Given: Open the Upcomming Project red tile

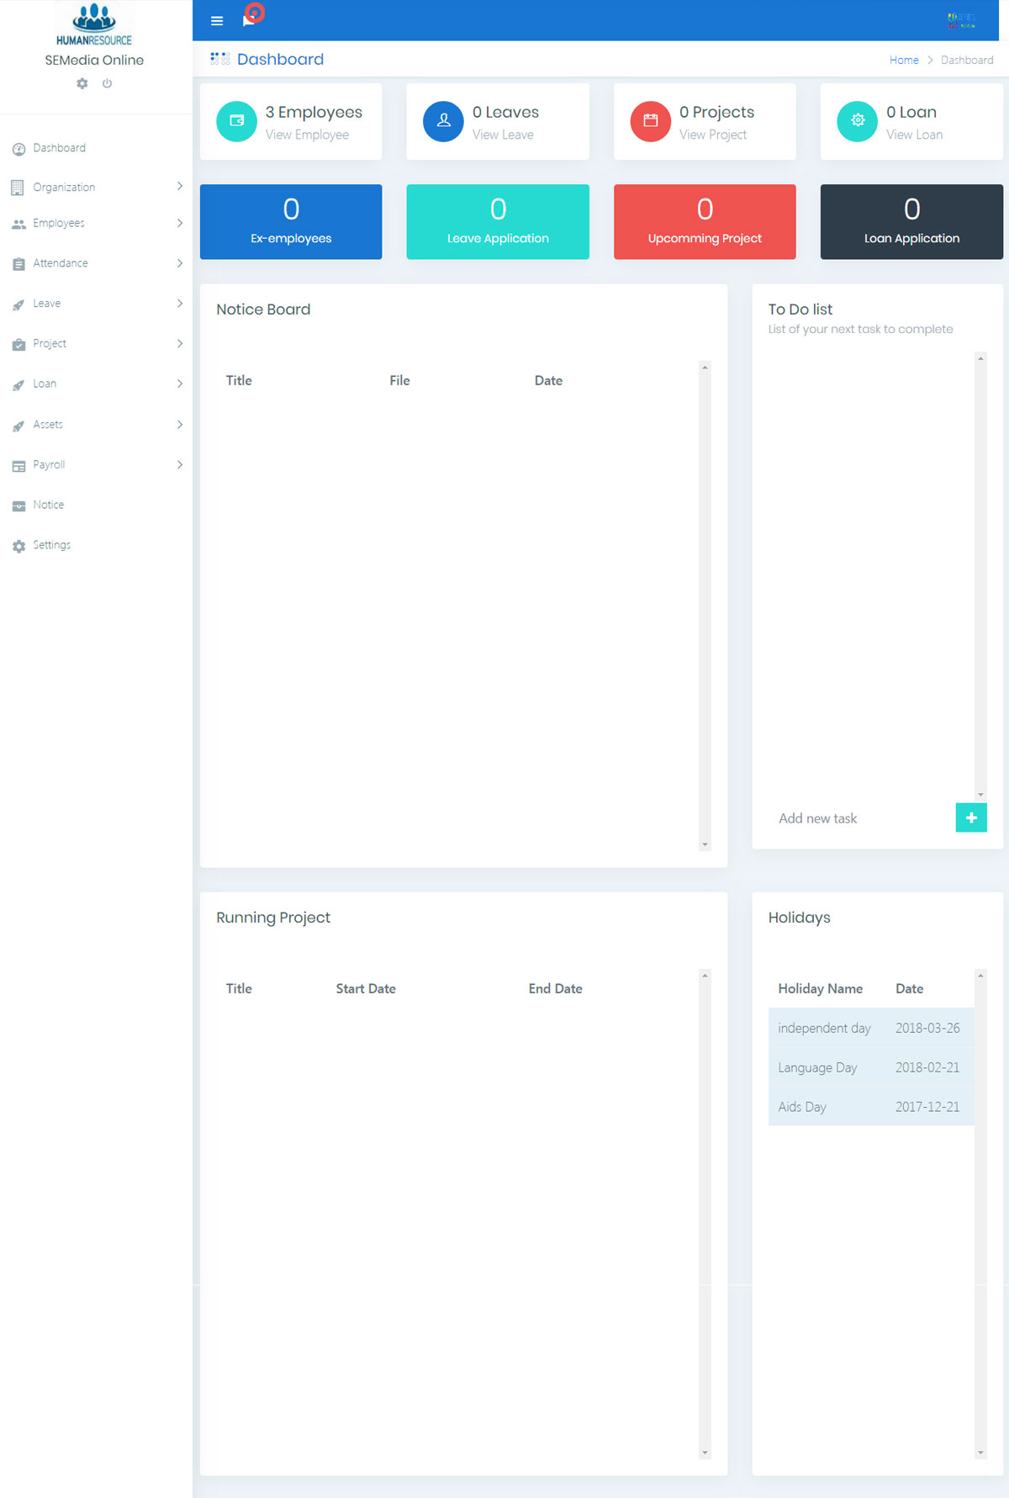Looking at the screenshot, I should pyautogui.click(x=705, y=222).
